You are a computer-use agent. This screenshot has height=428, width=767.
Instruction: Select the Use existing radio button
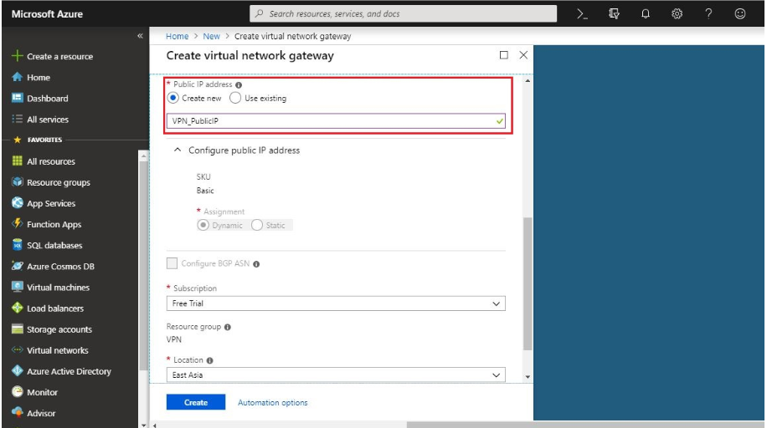[235, 99]
